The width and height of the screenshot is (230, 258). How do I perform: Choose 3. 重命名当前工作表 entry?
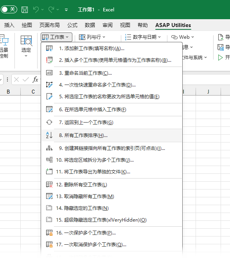112,73
